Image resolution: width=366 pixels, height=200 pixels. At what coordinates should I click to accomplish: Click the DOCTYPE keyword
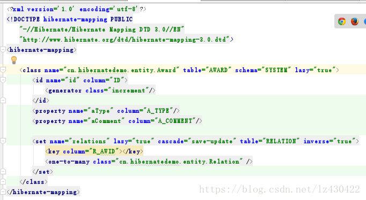tap(27, 19)
